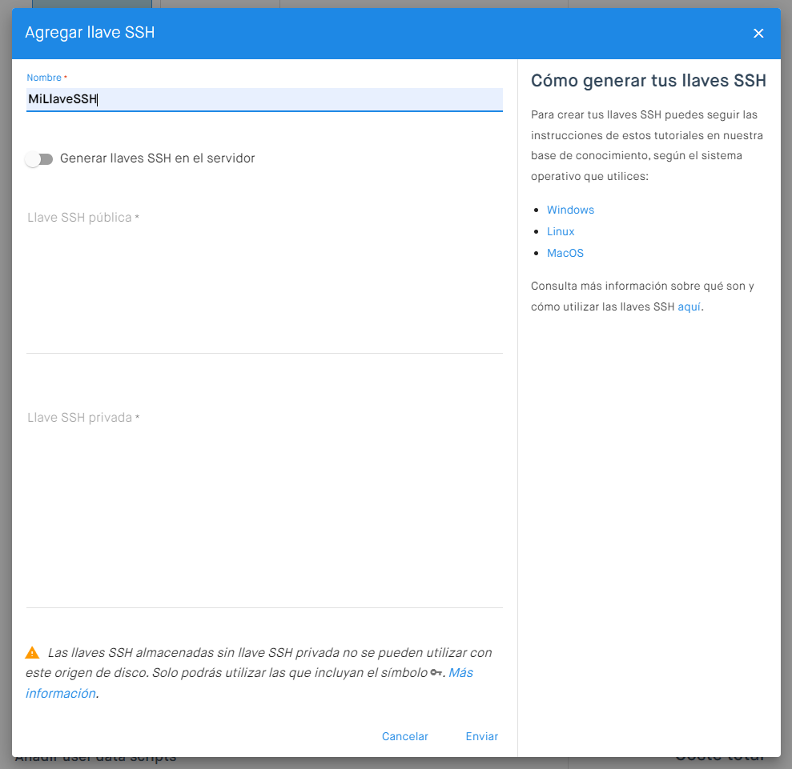Click the 'Para crear tus llaves SSH' help paragraph
792x769 pixels.
pyautogui.click(x=647, y=145)
